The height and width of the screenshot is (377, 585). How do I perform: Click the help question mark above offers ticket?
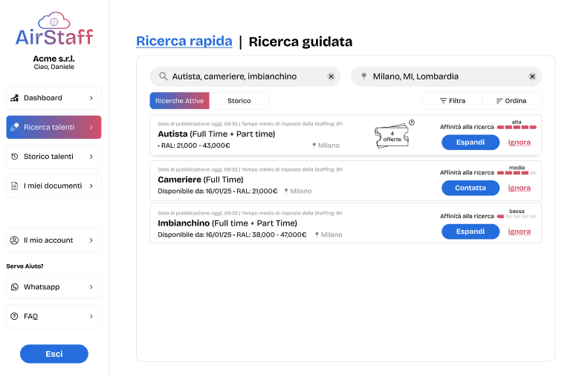(x=412, y=122)
